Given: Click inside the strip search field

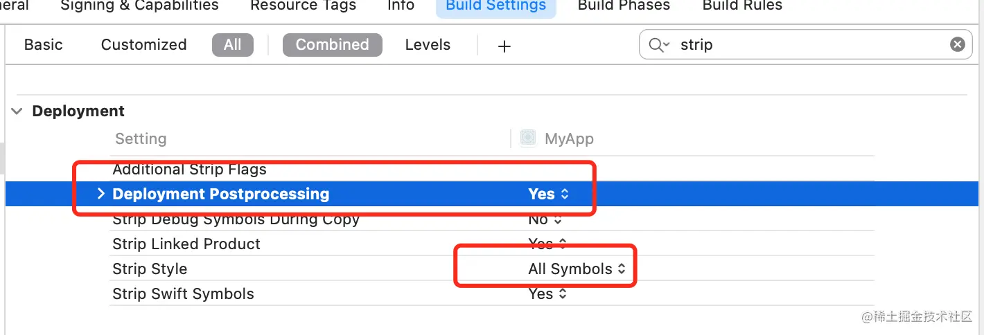Looking at the screenshot, I should tap(797, 45).
